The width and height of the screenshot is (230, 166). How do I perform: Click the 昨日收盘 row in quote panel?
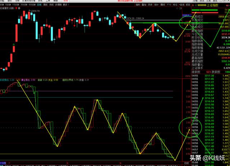pos(211,37)
